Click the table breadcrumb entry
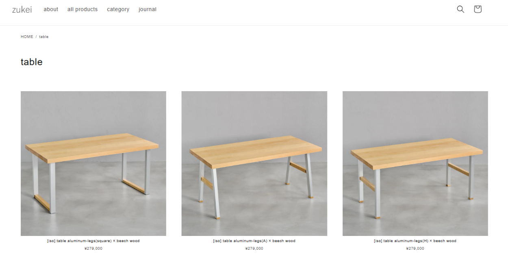 [43, 37]
